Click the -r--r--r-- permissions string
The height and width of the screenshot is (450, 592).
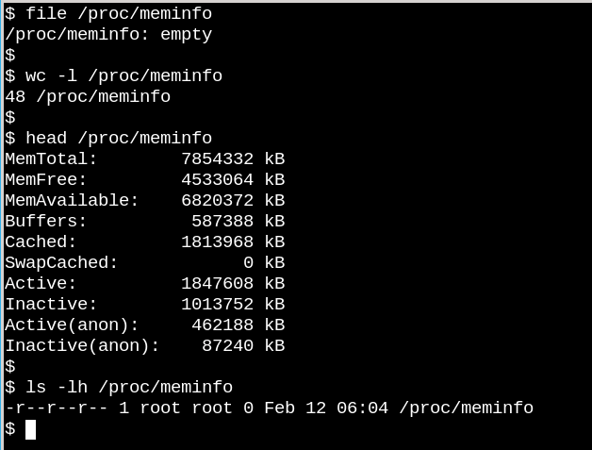(x=56, y=408)
